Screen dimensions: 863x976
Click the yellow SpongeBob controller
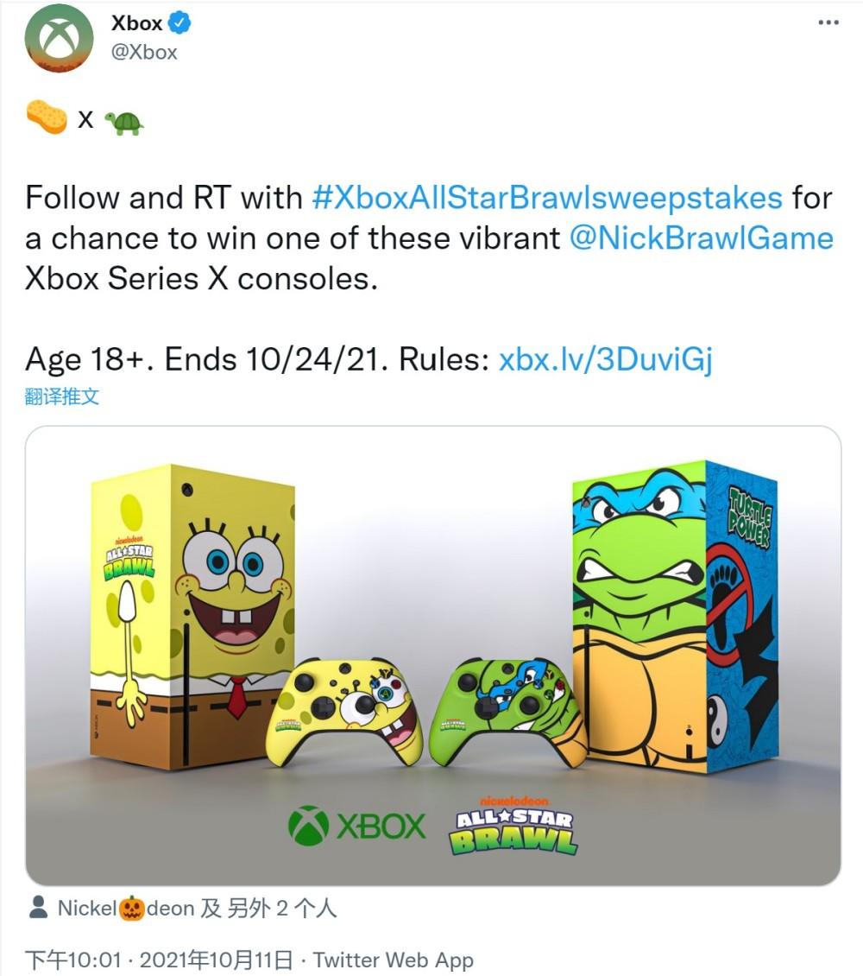pyautogui.click(x=346, y=712)
